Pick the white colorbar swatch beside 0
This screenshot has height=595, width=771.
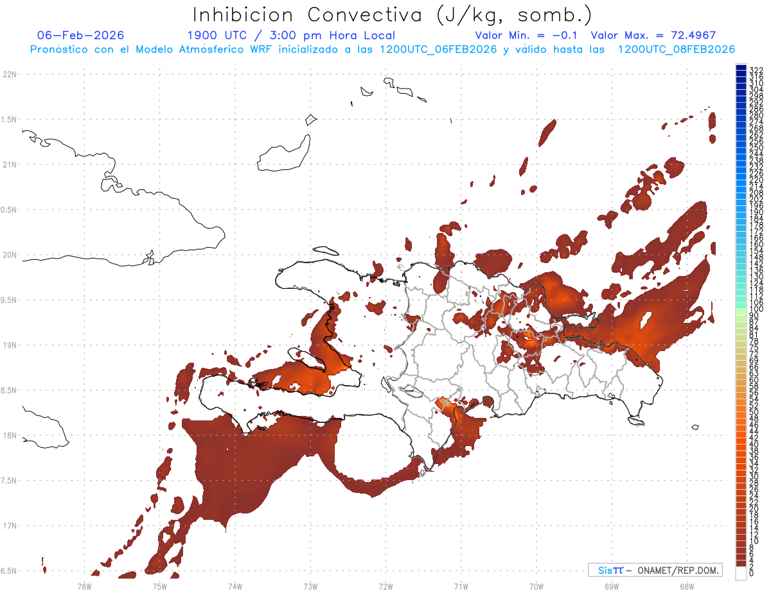741,574
